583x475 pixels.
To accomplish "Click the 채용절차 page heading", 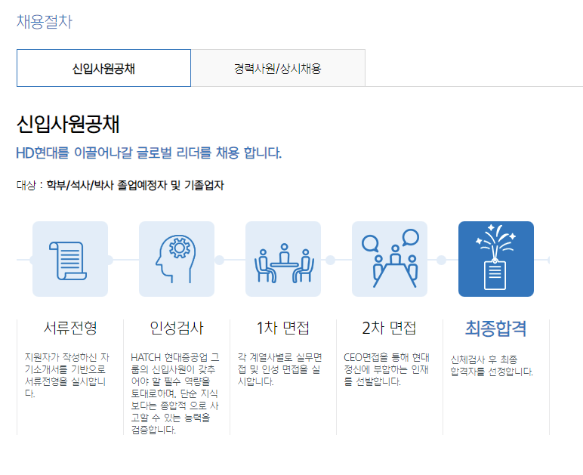I will click(x=45, y=21).
